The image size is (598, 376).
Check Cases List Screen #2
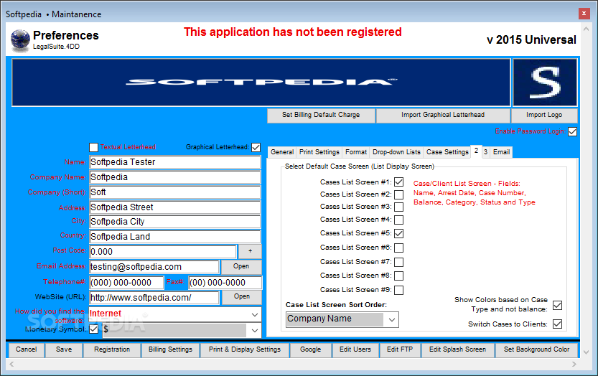tap(399, 194)
